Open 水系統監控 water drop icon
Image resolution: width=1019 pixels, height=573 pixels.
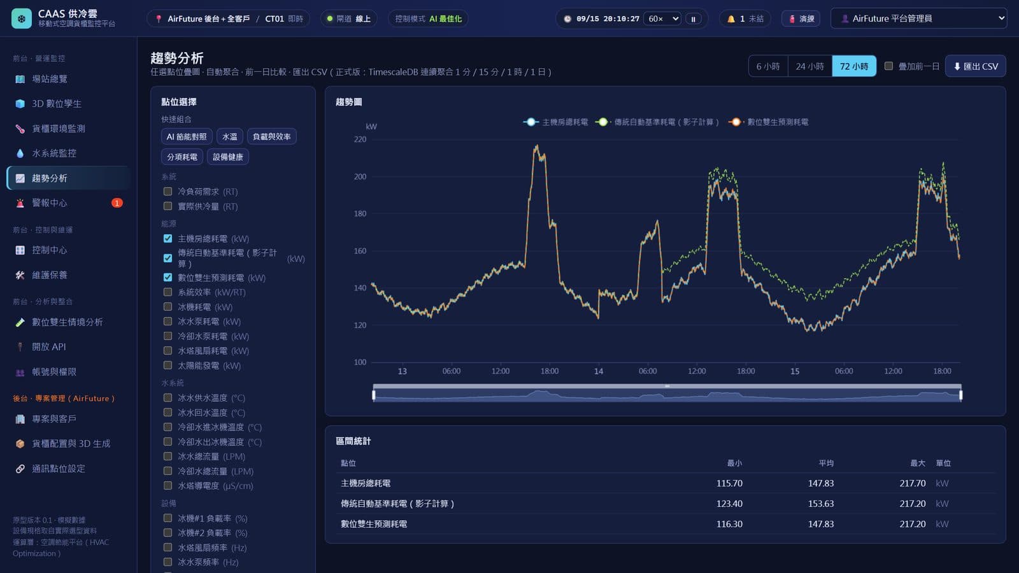coord(20,153)
